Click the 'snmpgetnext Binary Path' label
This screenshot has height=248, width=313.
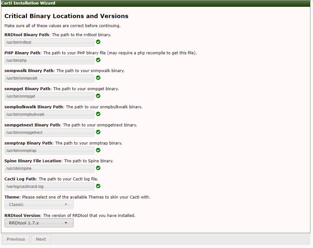(32, 125)
